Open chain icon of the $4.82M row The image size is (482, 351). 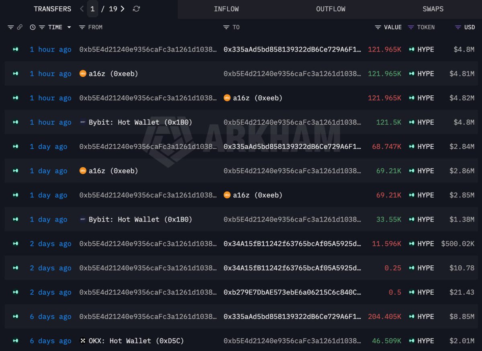15,98
